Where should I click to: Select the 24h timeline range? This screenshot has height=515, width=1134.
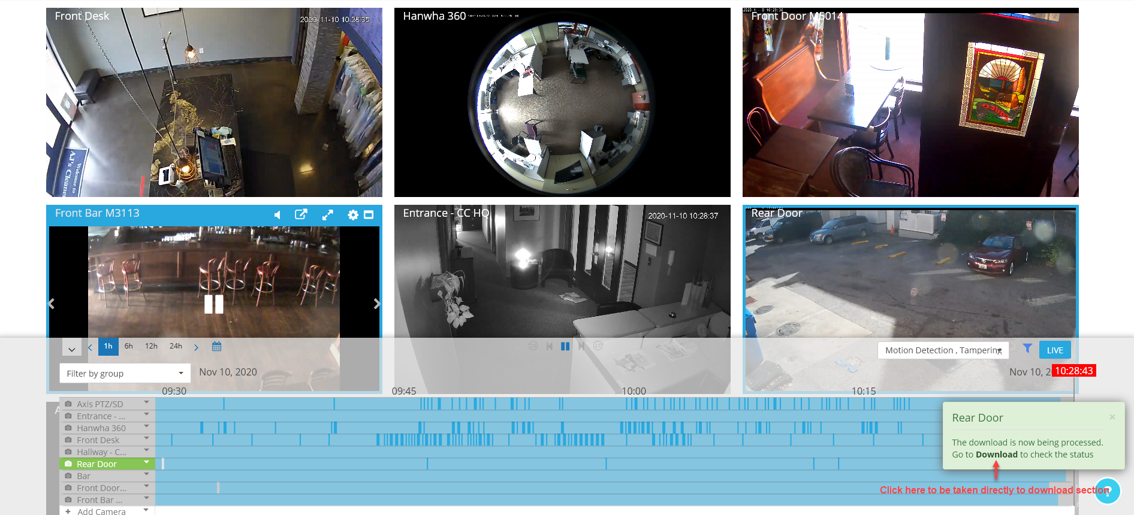pos(176,346)
